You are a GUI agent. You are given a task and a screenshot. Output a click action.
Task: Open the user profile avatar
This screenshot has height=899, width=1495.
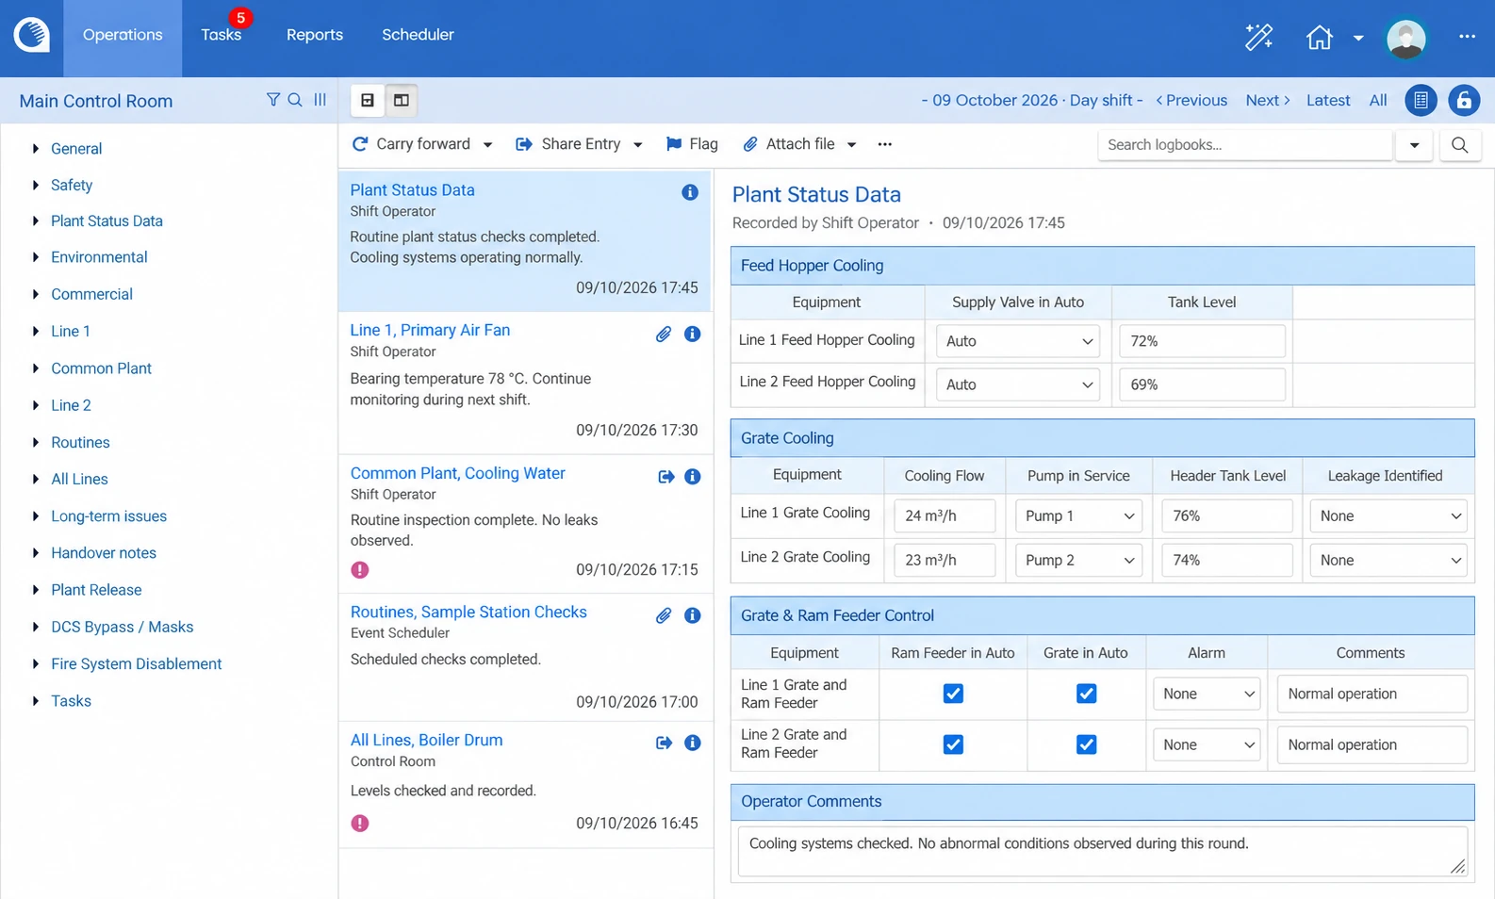[1405, 38]
